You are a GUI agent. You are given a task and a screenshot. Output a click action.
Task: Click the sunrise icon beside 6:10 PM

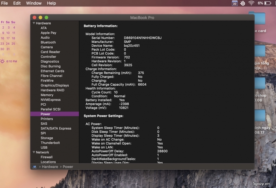(2, 61)
